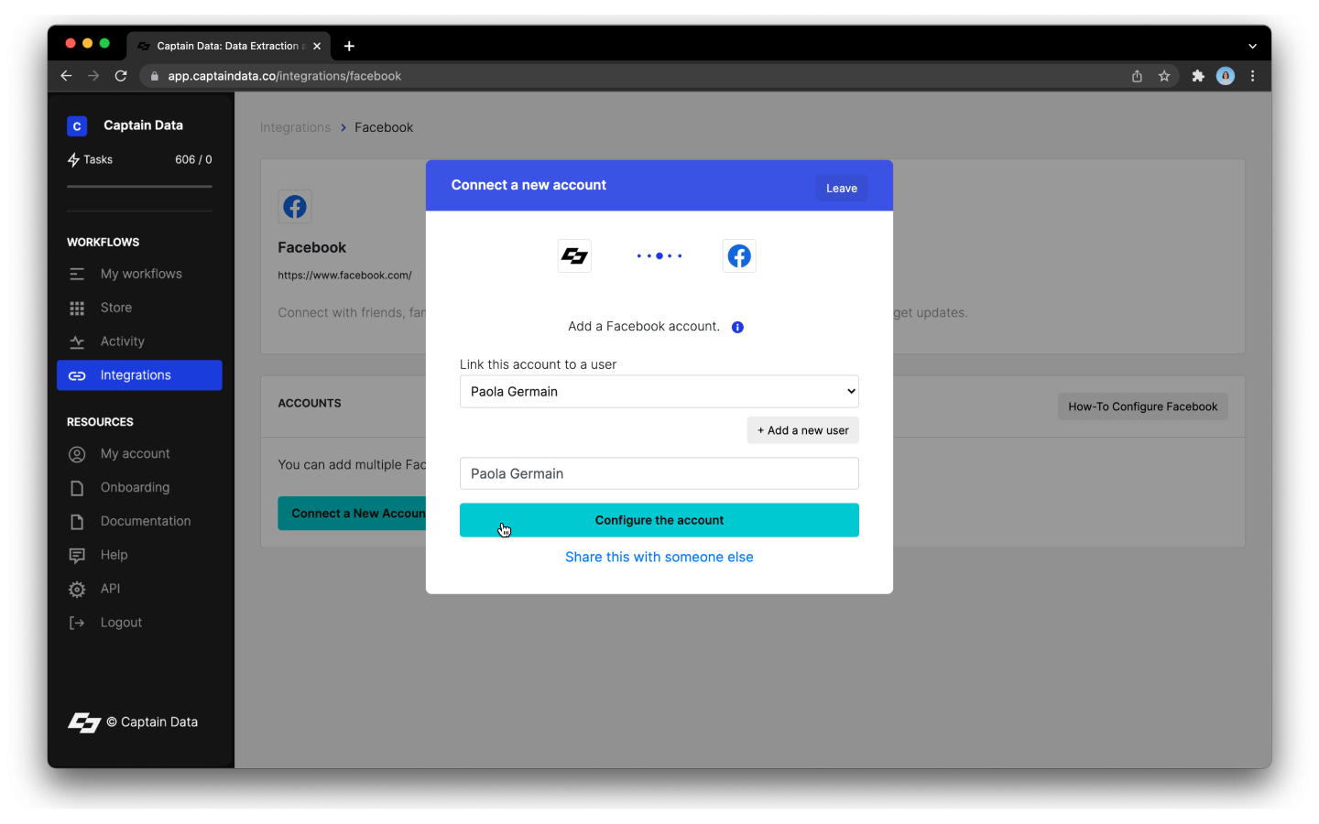The height and width of the screenshot is (824, 1319).
Task: Click Leave in dialog header
Action: point(842,188)
